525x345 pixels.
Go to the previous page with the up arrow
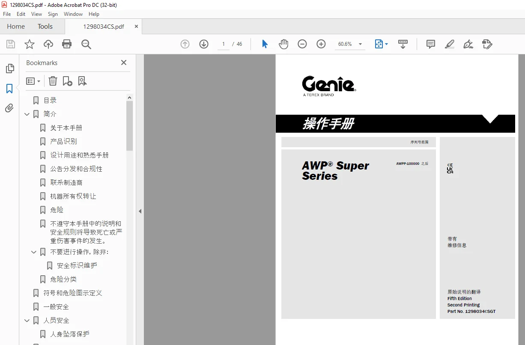pos(185,44)
